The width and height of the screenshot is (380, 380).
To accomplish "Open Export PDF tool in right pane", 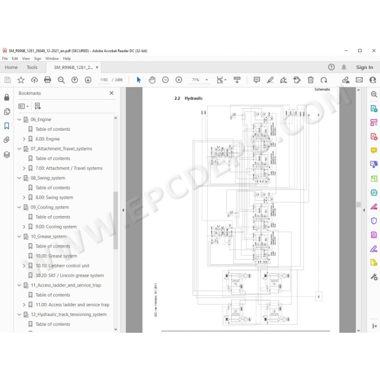I will pos(373,109).
